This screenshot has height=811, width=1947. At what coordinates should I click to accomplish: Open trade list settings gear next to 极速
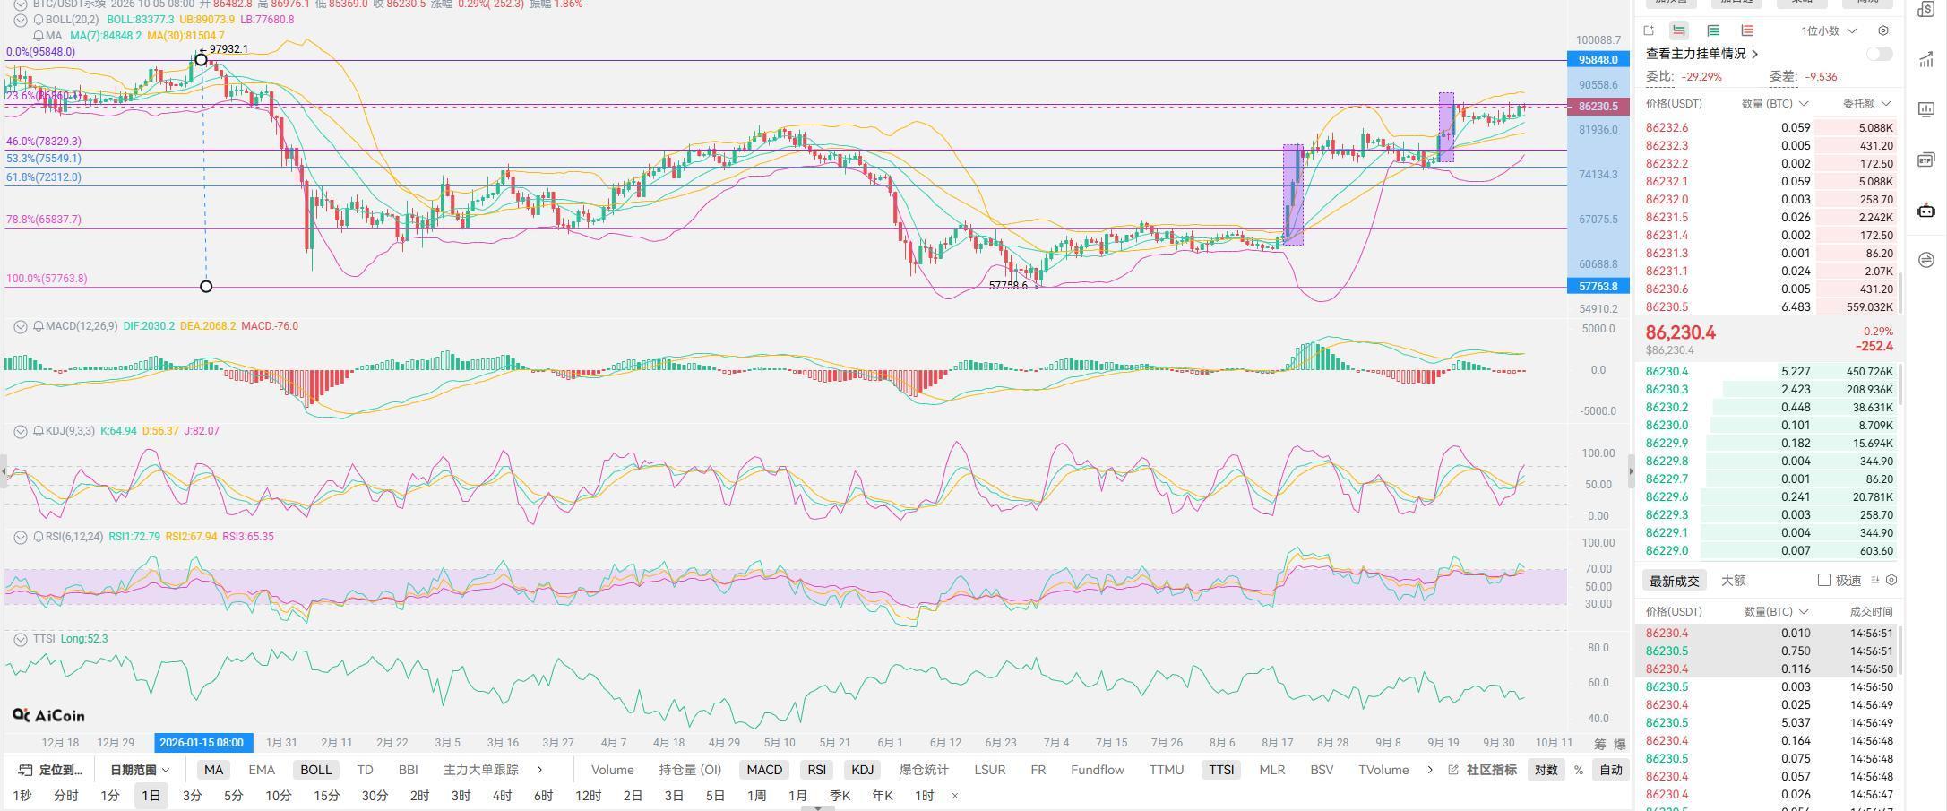point(1891,581)
